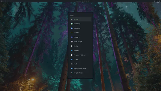Start cliamp from the launcher

coord(80,33)
